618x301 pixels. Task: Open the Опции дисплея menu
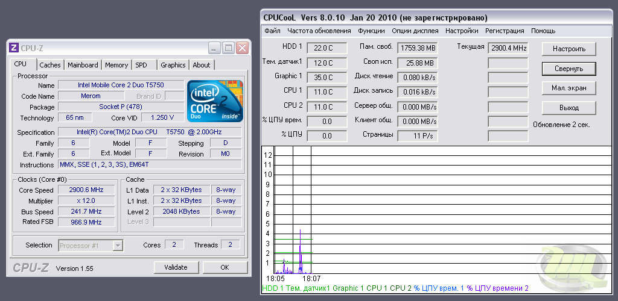[415, 31]
